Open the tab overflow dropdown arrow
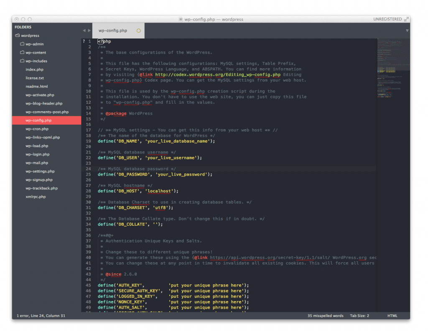This screenshot has width=428, height=332. pos(407,30)
